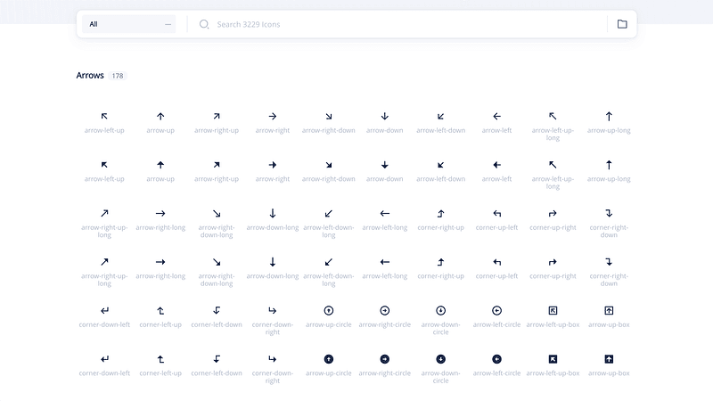Click the 178 count badge
This screenshot has height=401, width=713.
(118, 76)
